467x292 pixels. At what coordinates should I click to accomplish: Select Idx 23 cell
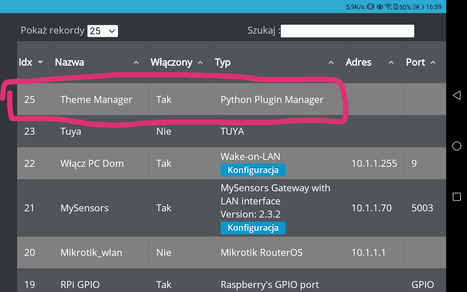[x=30, y=131]
